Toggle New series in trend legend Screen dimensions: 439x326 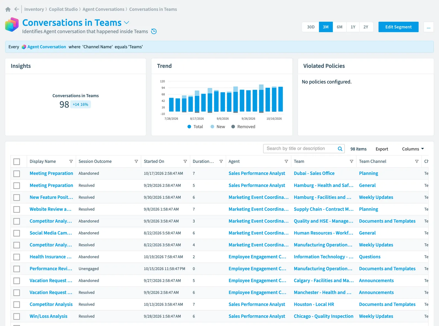(218, 127)
